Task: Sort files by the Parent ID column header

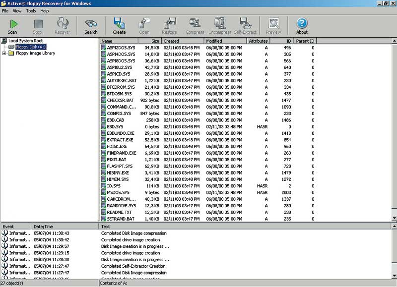Action: [x=305, y=41]
